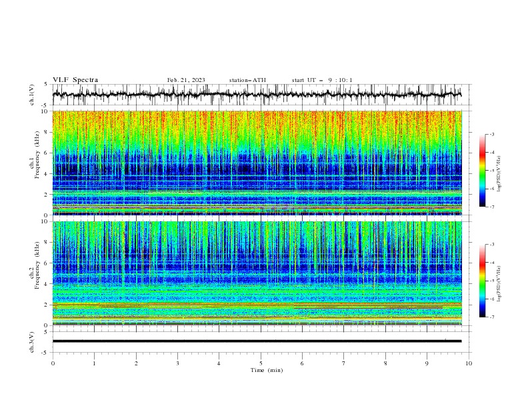
Task: Click the 'Feb. 21, 2023' date label
Action: click(x=186, y=80)
